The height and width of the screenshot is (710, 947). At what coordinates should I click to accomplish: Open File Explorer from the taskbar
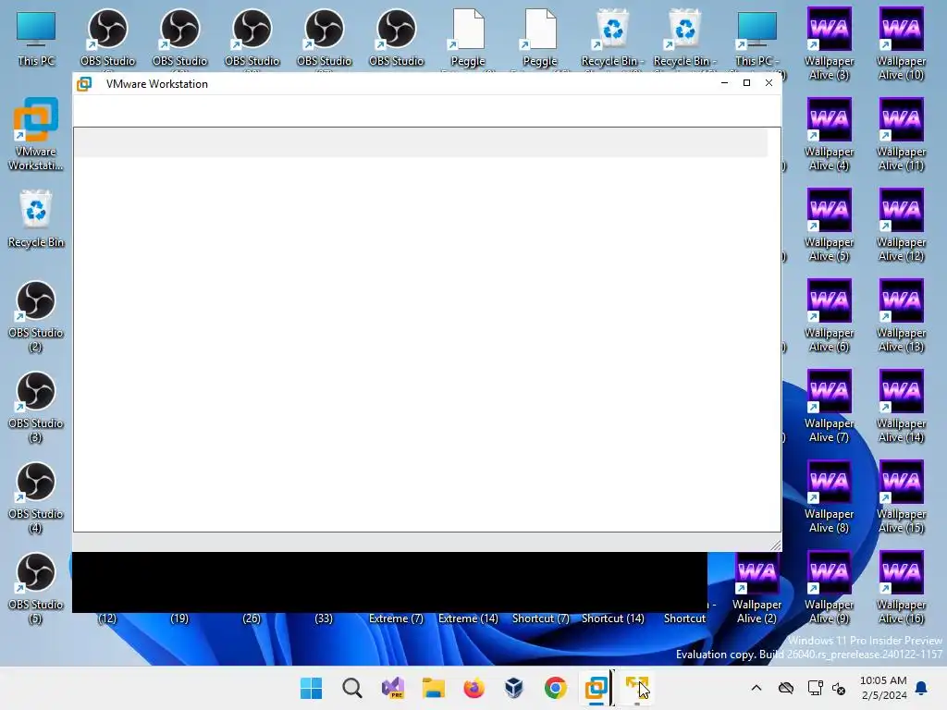[434, 688]
